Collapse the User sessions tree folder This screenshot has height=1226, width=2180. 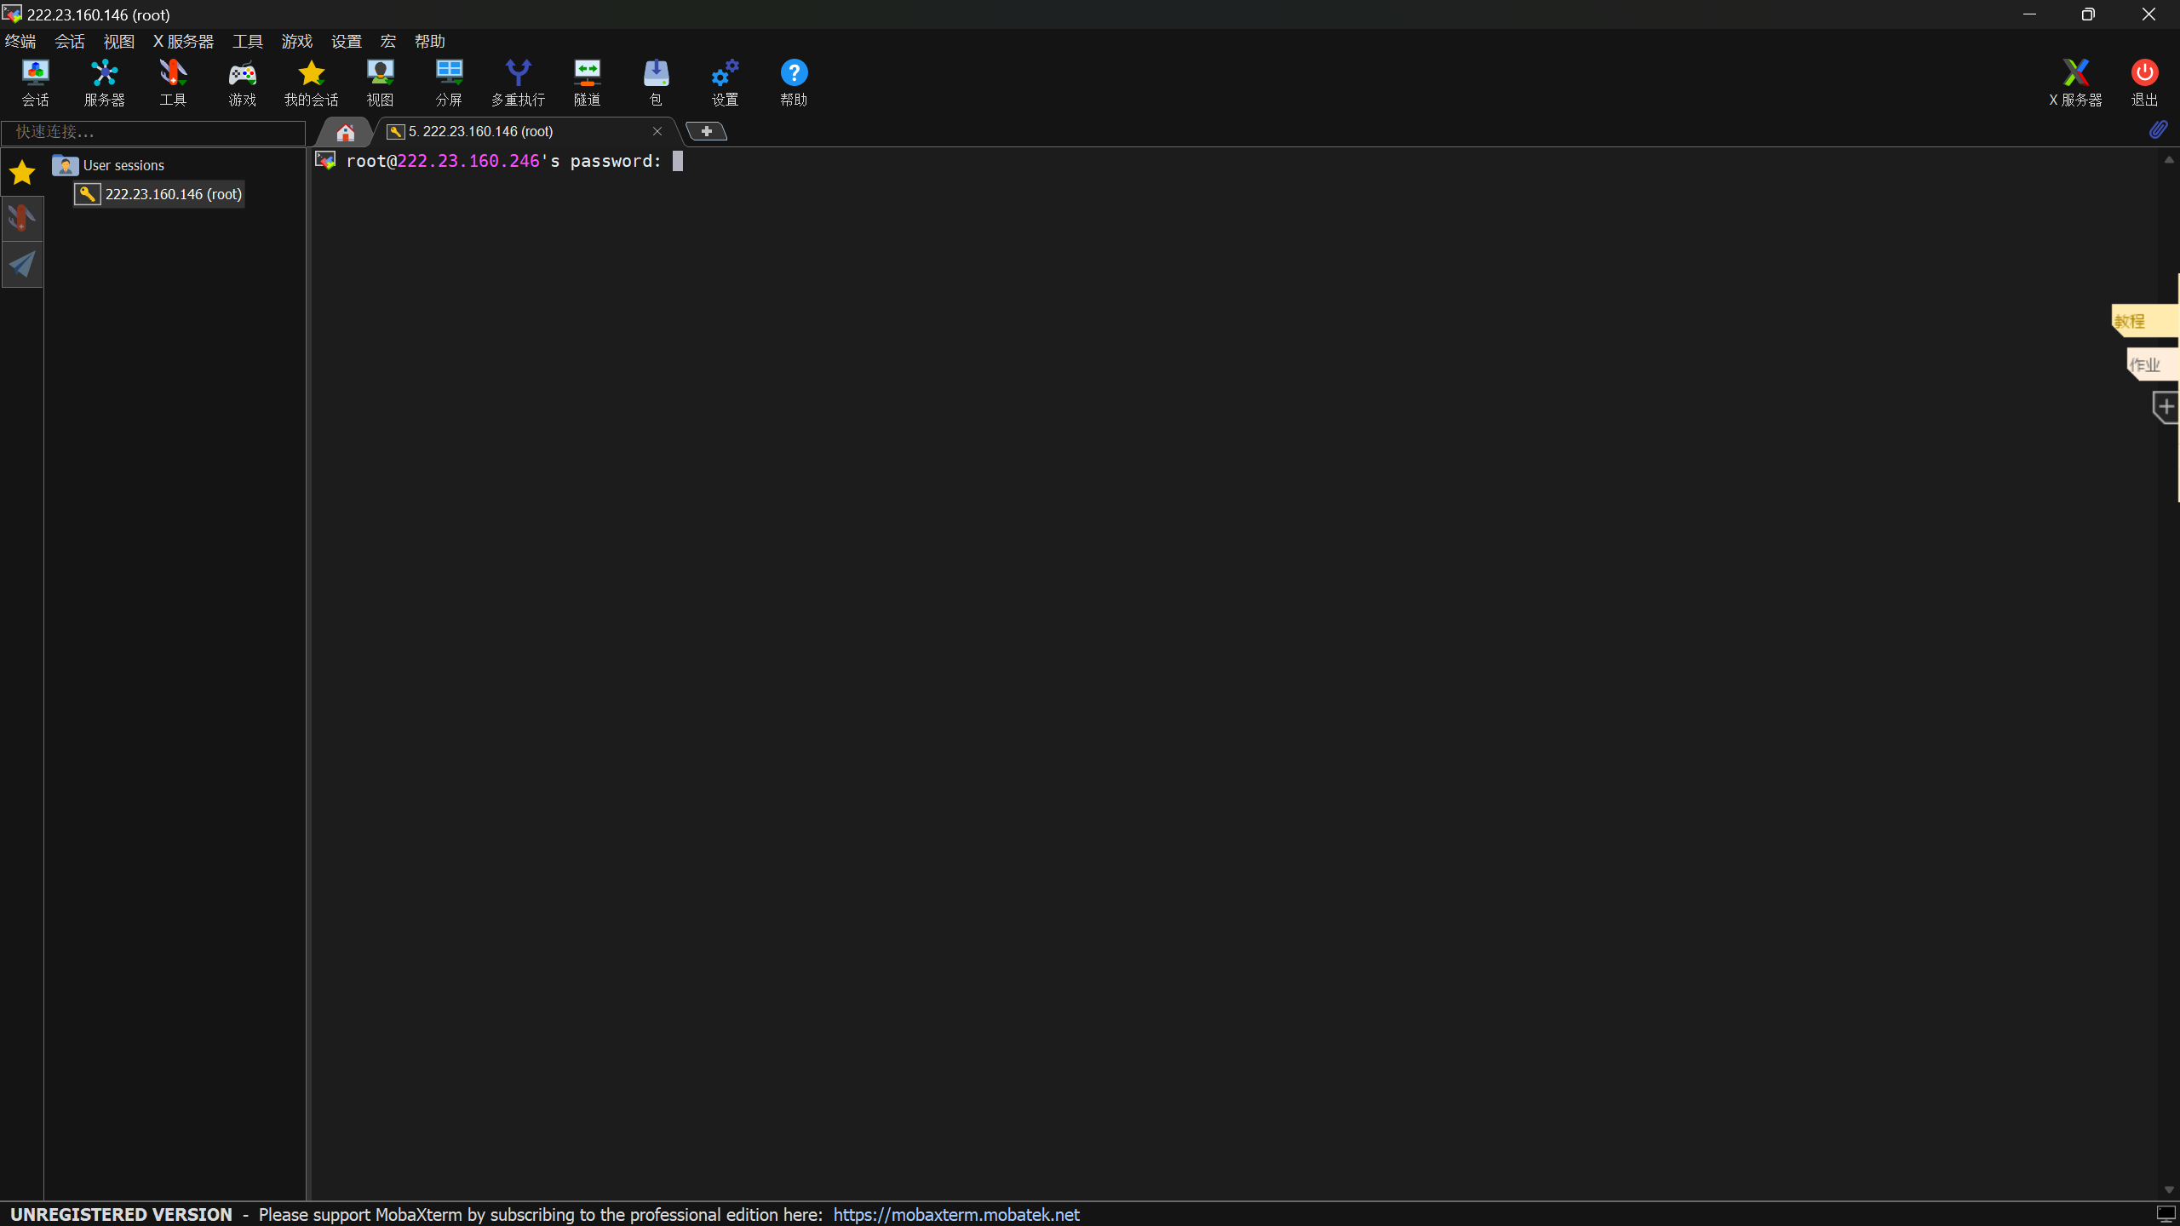pyautogui.click(x=65, y=165)
